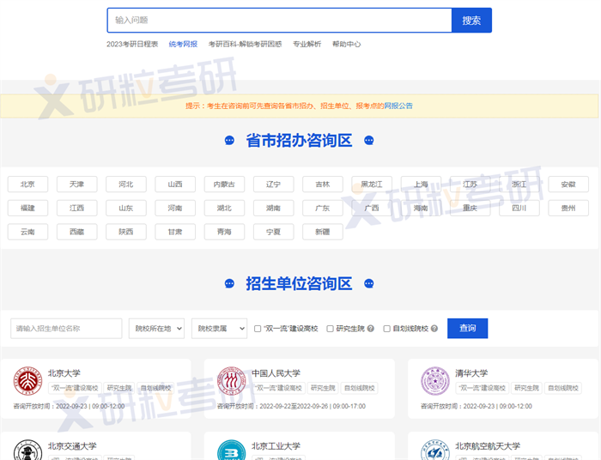
Task: Go to 专业解析 in the navigation
Action: tap(307, 44)
